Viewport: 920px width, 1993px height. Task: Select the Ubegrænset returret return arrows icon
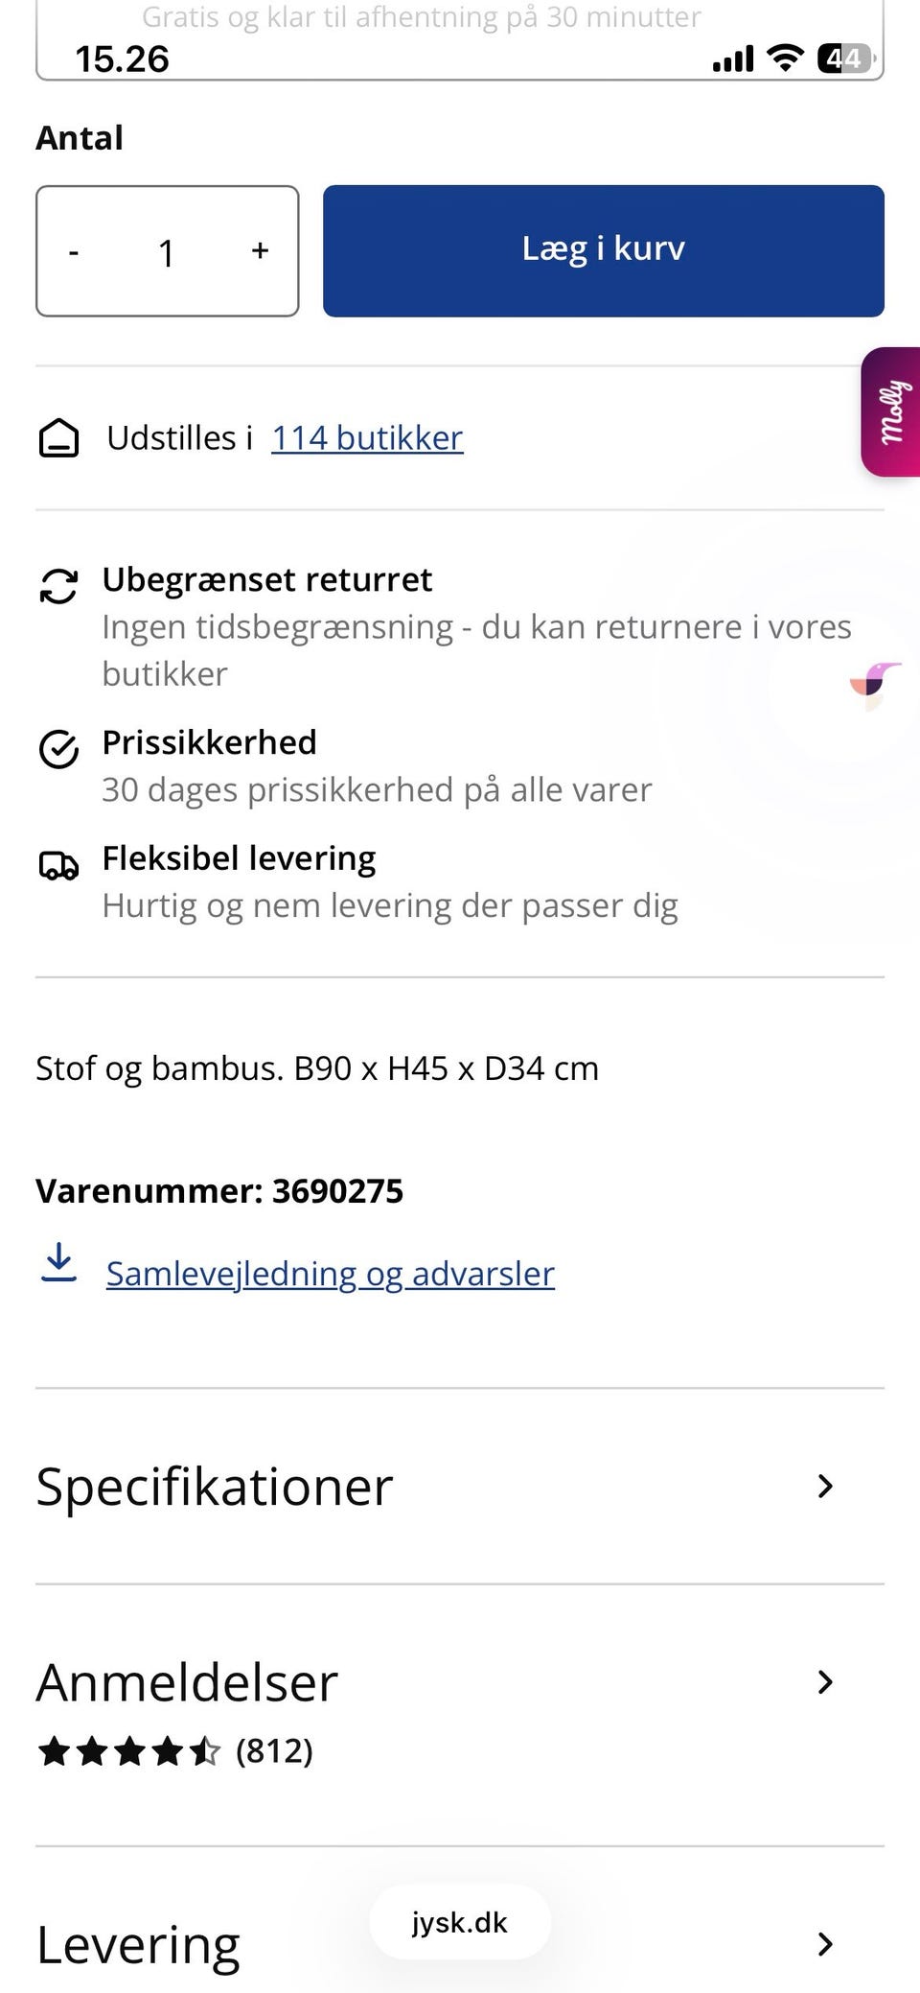pos(59,586)
